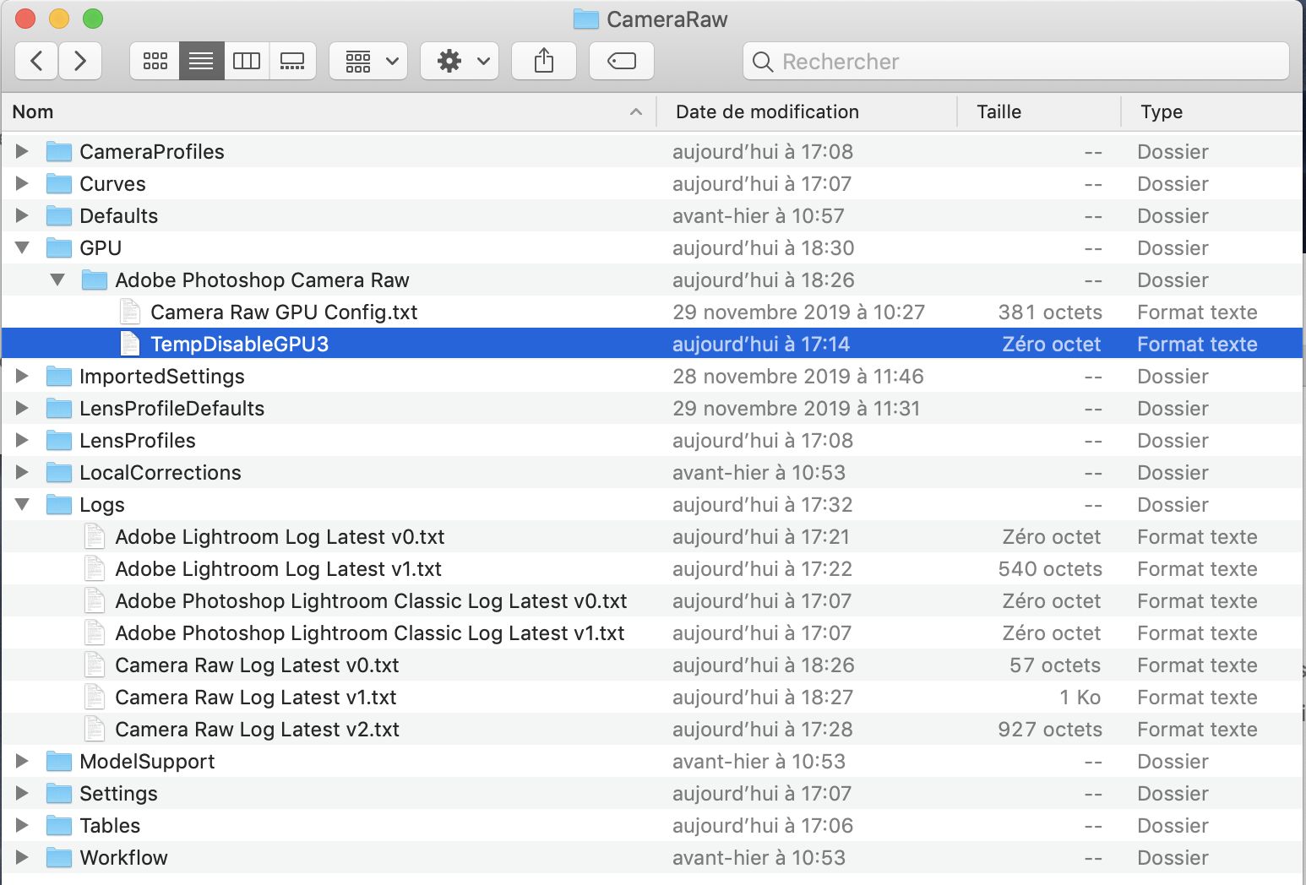Expand the LocalCorrections folder
This screenshot has width=1306, height=885.
pos(22,472)
